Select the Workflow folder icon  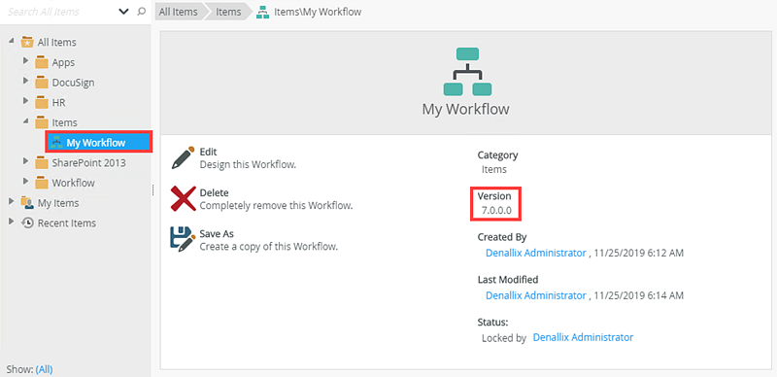(x=42, y=183)
